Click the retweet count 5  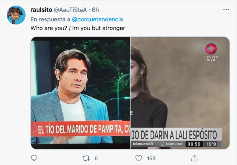96,159
